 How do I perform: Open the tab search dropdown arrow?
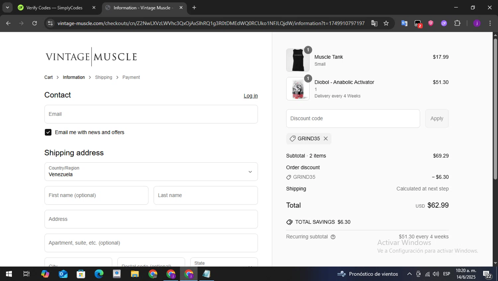[7, 8]
